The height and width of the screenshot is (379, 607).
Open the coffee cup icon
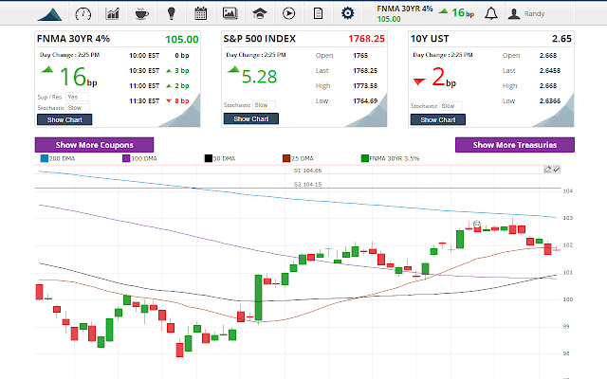pos(141,13)
